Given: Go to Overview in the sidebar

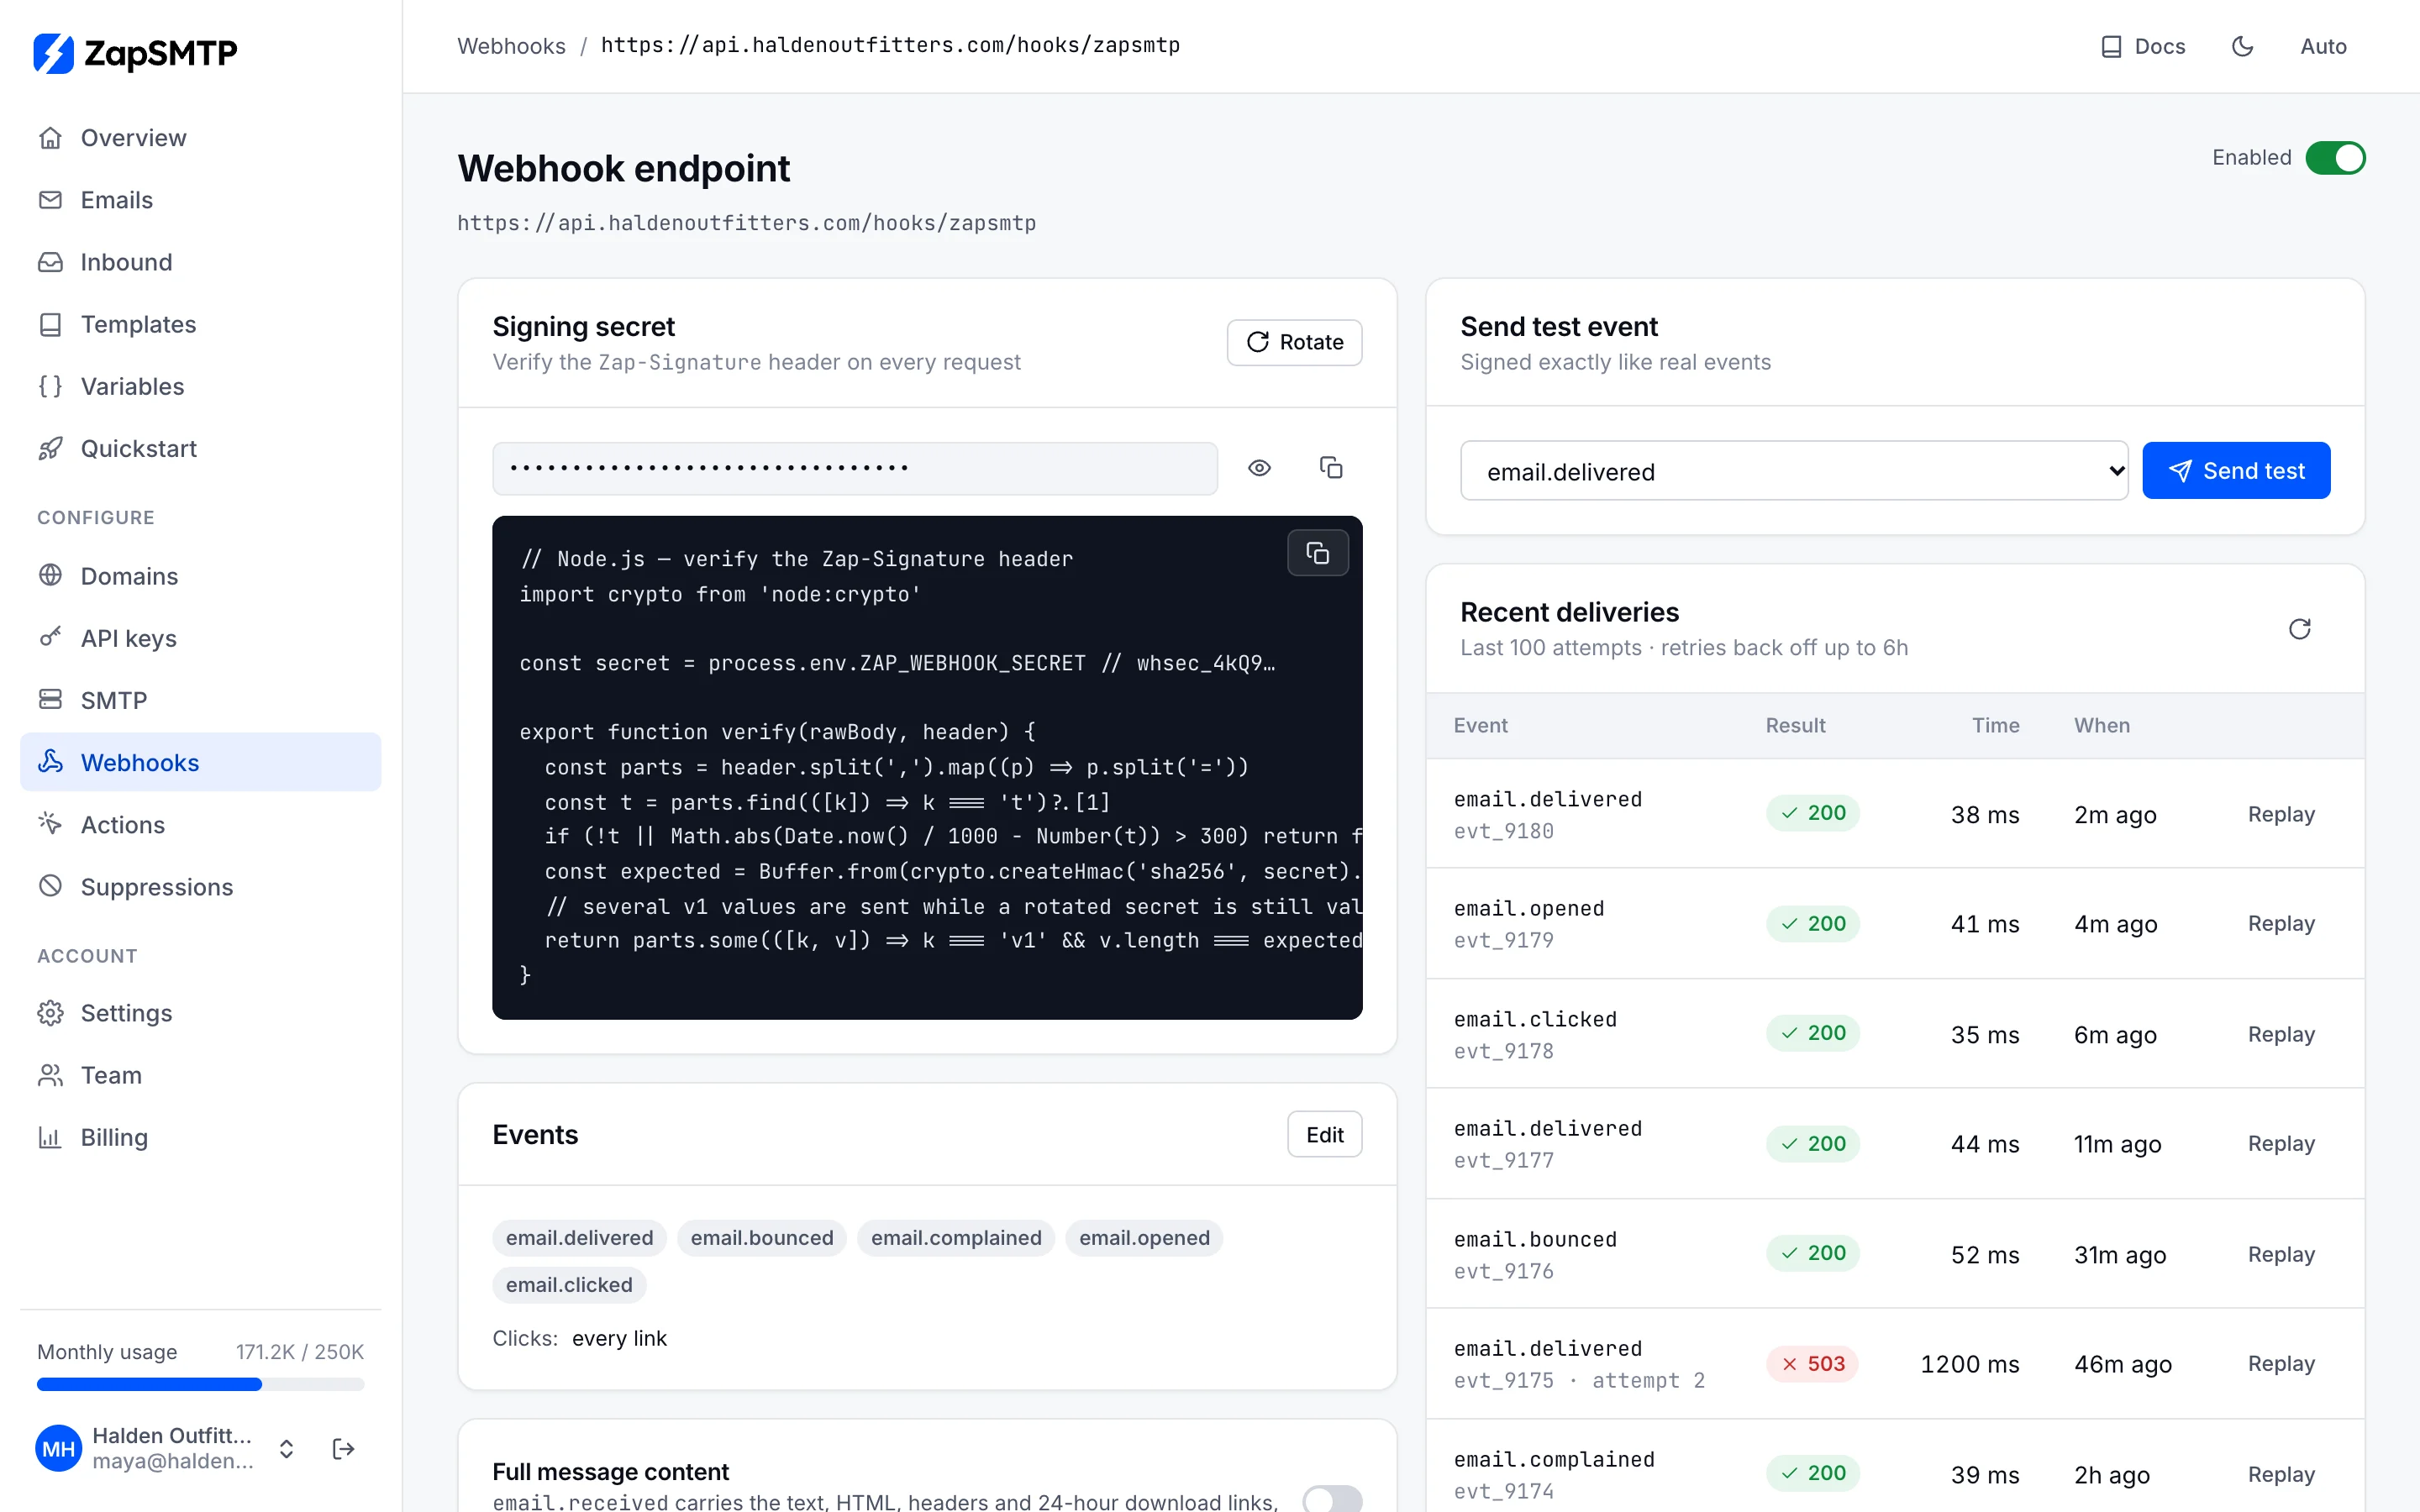Looking at the screenshot, I should [200, 138].
